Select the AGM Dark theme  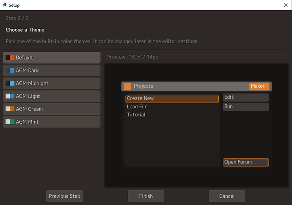[x=52, y=70]
